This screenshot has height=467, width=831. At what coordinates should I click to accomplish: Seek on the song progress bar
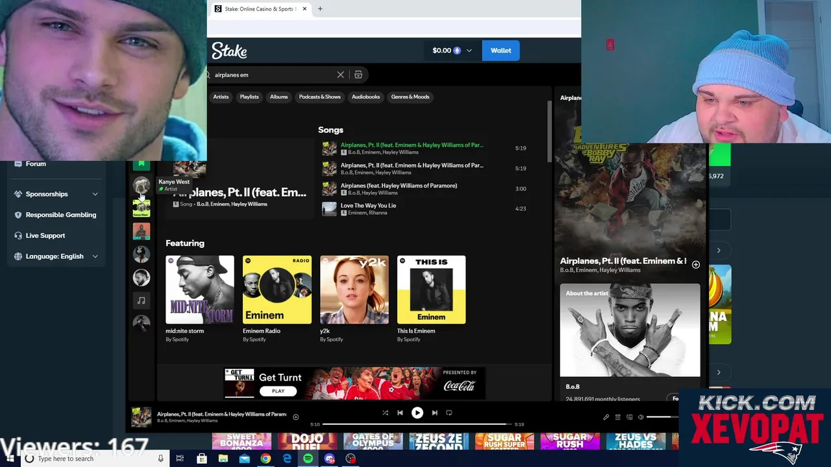click(417, 424)
